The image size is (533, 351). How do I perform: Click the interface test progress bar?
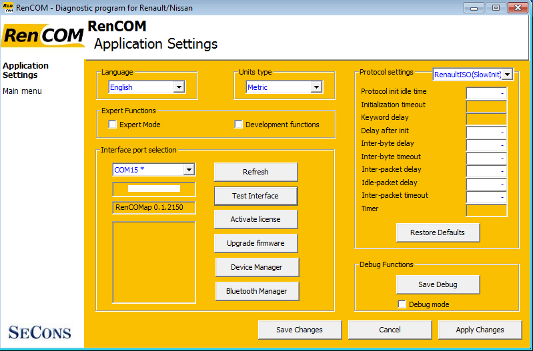154,189
